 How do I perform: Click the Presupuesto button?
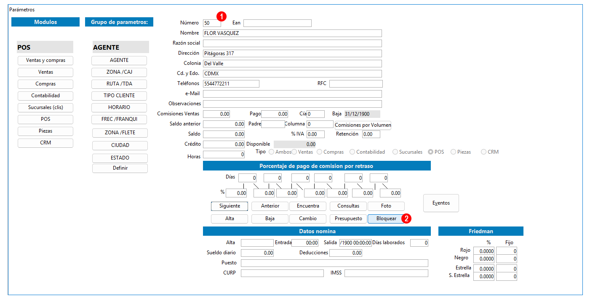pos(348,219)
